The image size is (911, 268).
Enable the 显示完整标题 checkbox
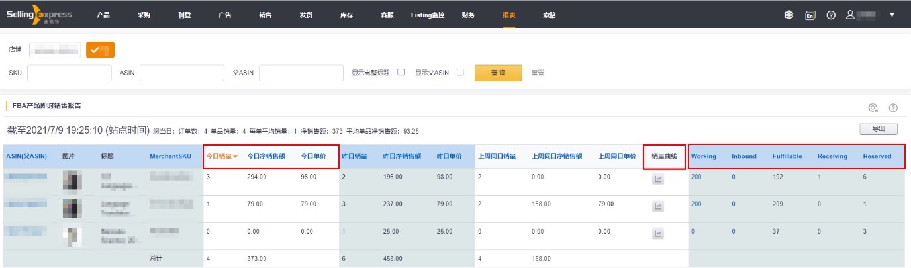[x=401, y=73]
